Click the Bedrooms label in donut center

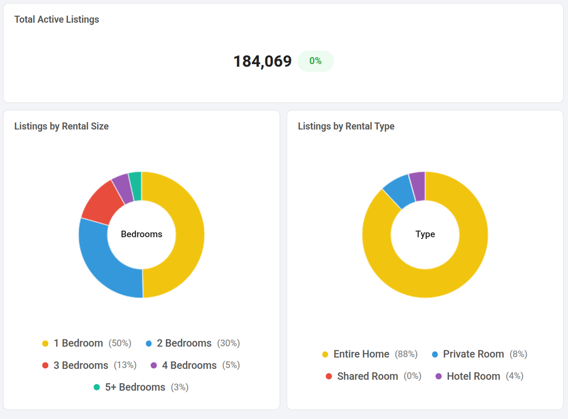[x=142, y=234]
